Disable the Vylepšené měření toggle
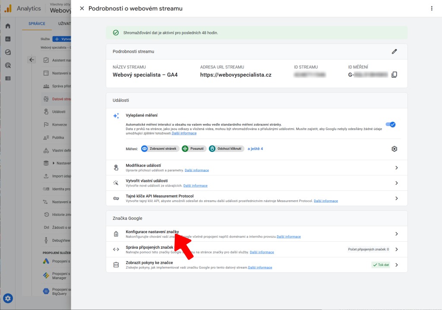 (391, 124)
